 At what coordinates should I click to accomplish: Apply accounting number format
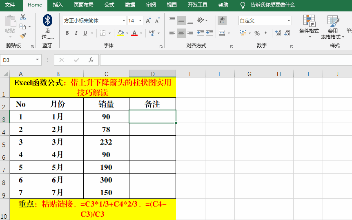[x=243, y=33]
